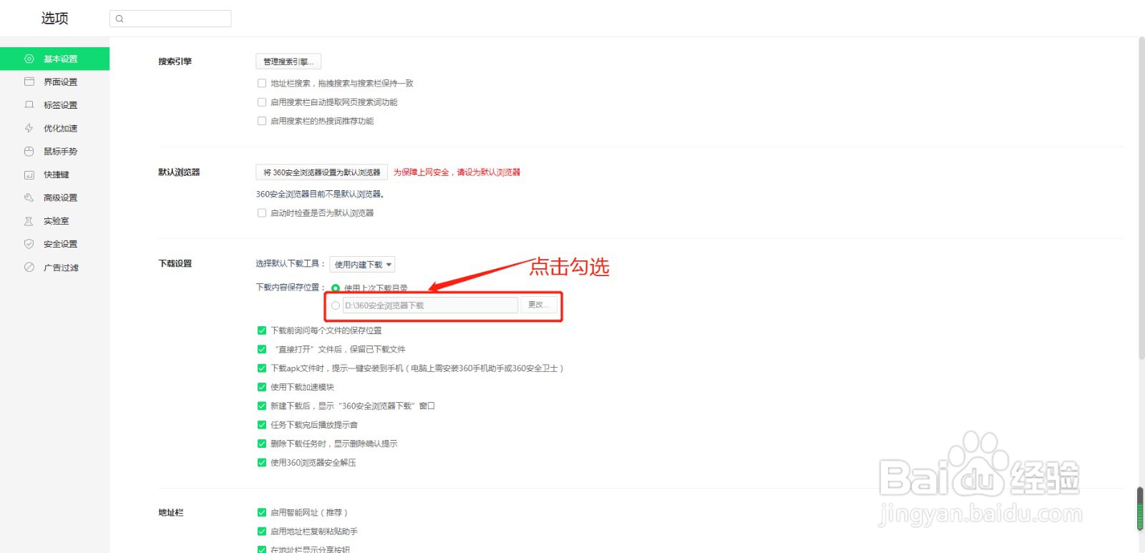
Task: Open the 使用内建下载 dropdown
Action: coord(362,265)
